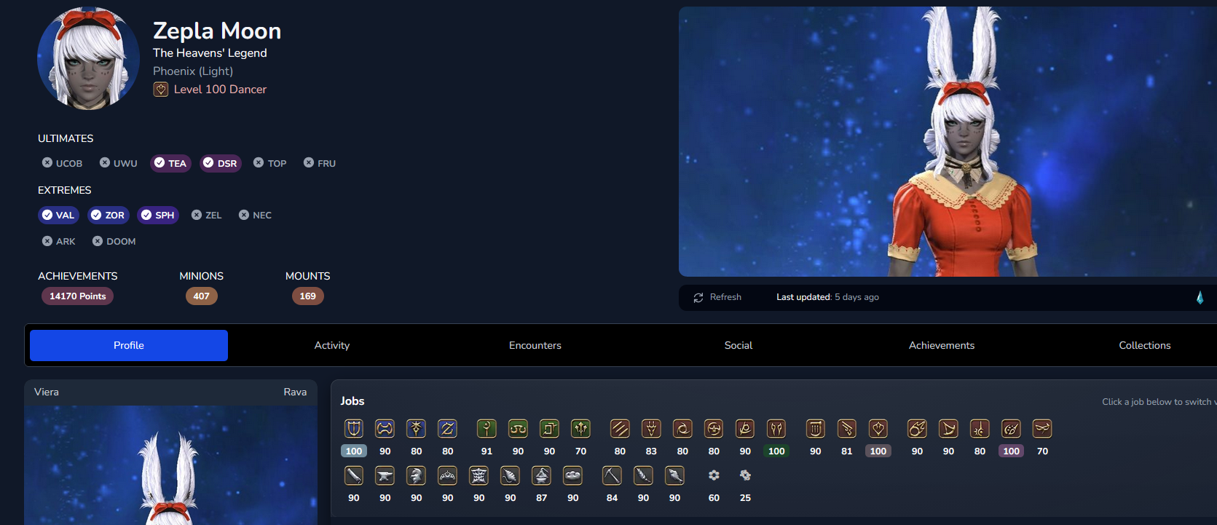Viewport: 1217px width, 525px height.
Task: Select the Blue Mage job icon
Action: 1042,428
